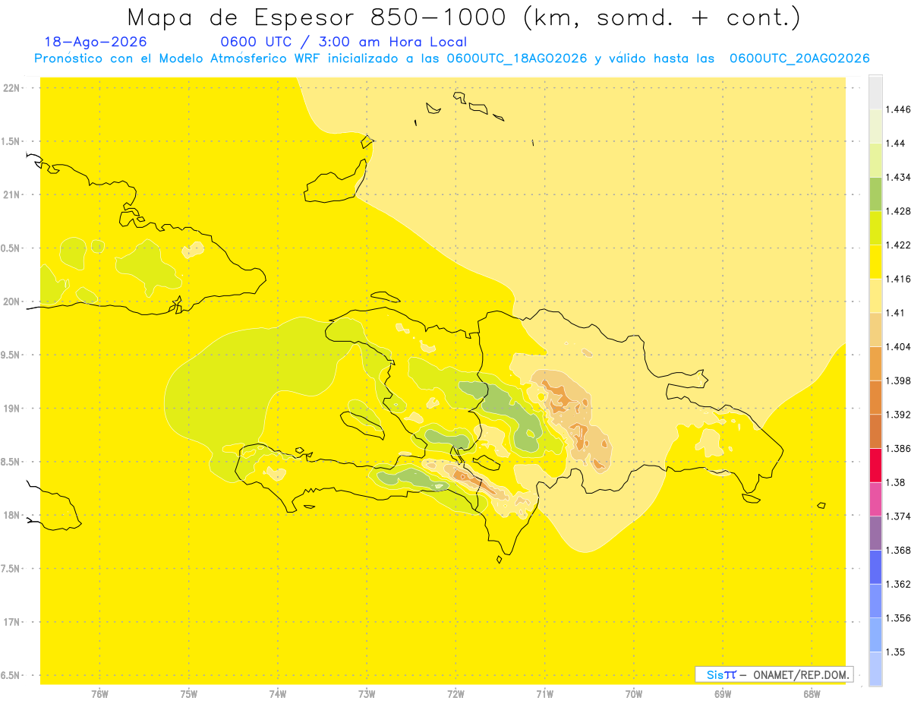Click the legend value '1.422'
This screenshot has width=911, height=704.
898,245
